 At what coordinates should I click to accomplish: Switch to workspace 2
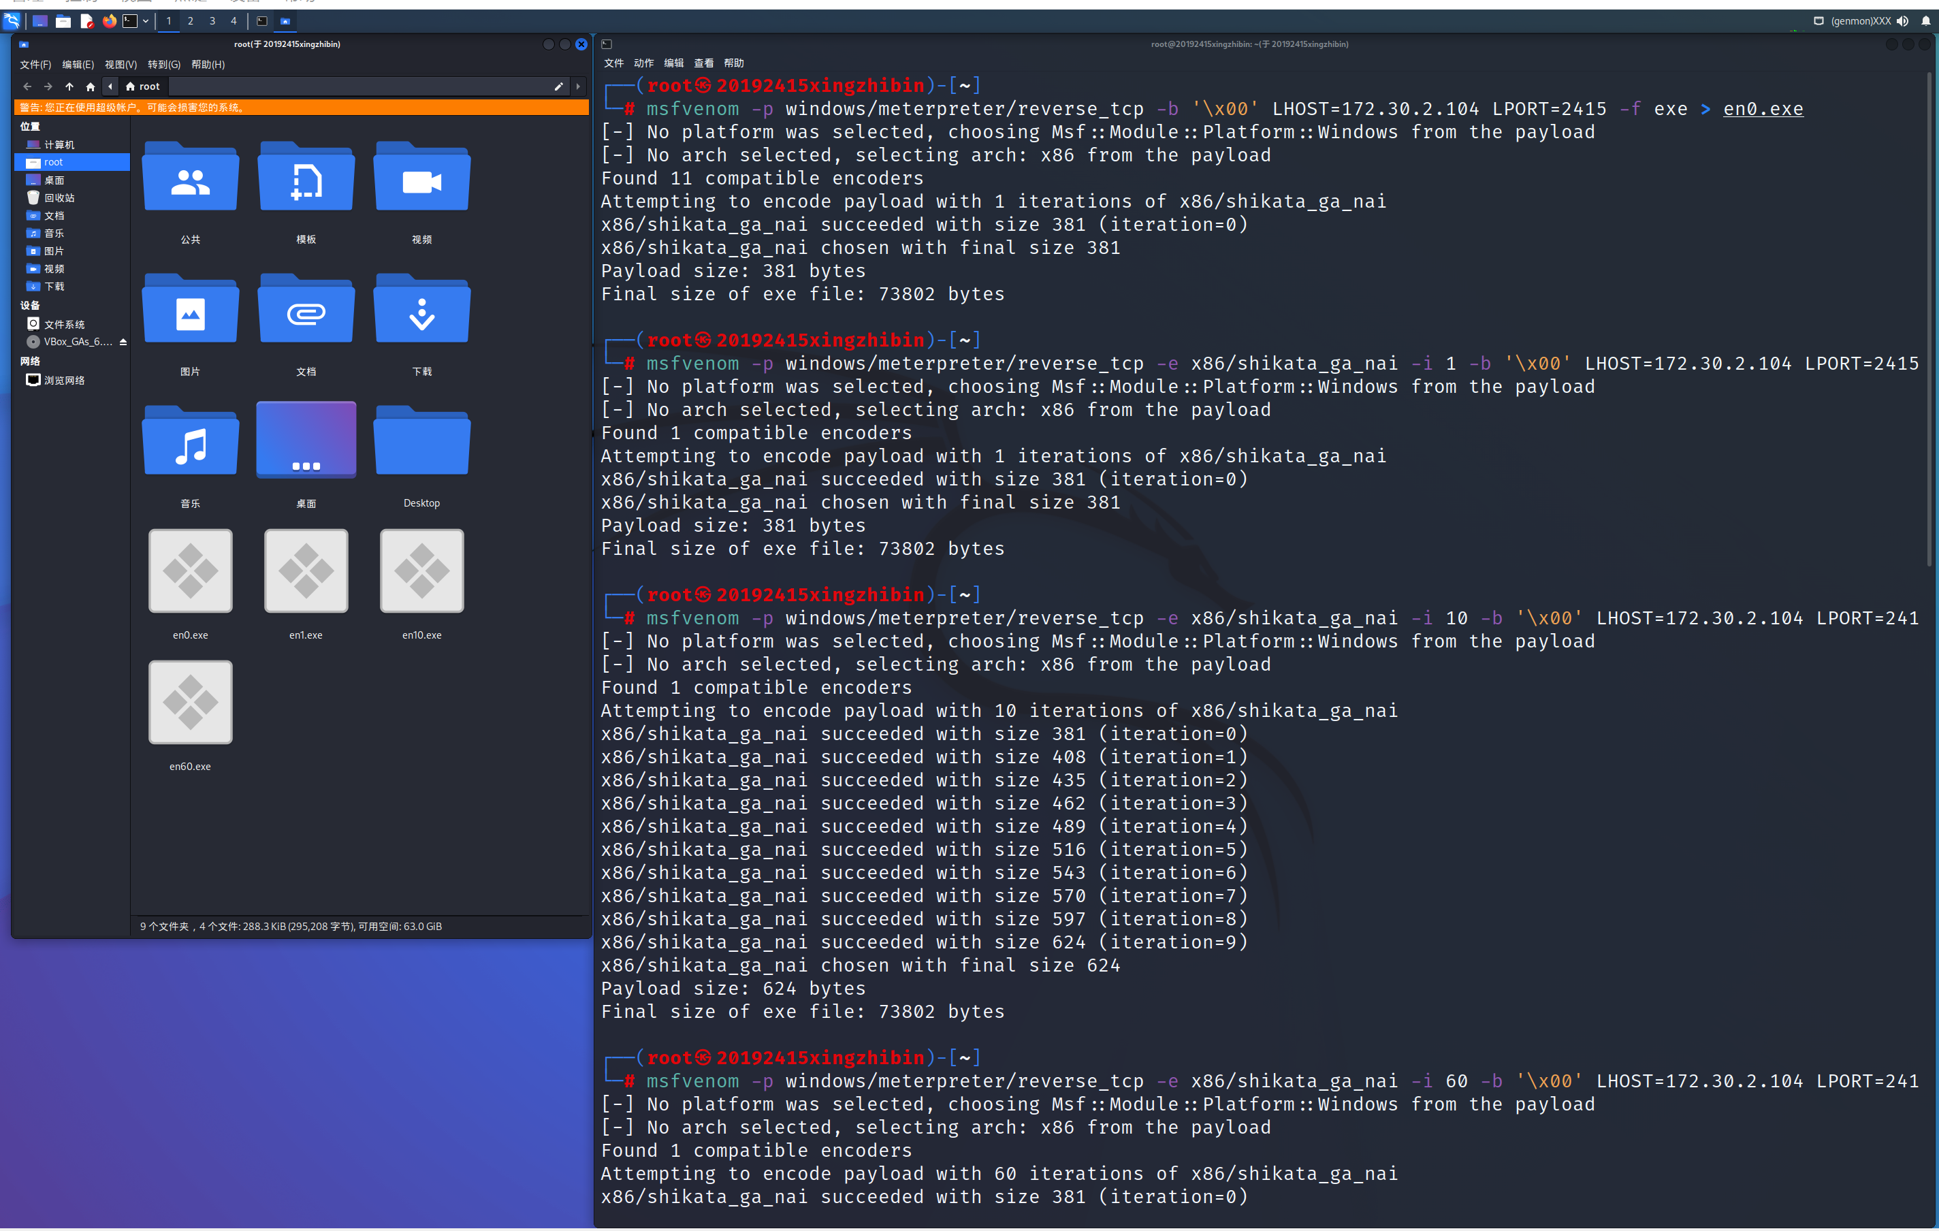pyautogui.click(x=190, y=21)
